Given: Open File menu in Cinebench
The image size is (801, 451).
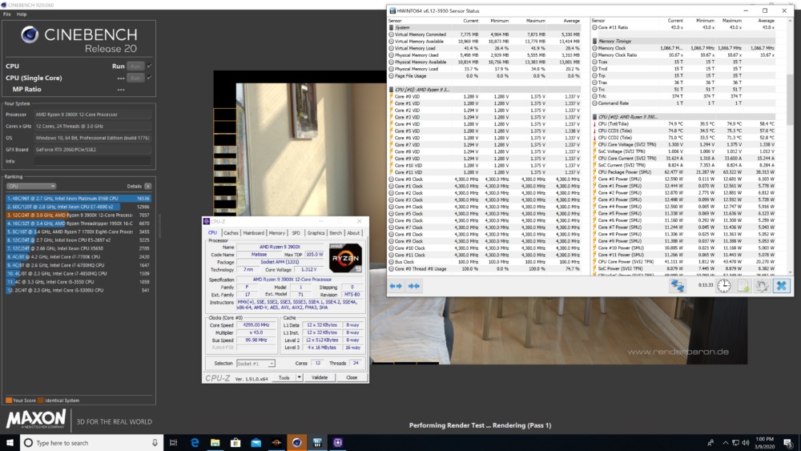Looking at the screenshot, I should pos(6,14).
